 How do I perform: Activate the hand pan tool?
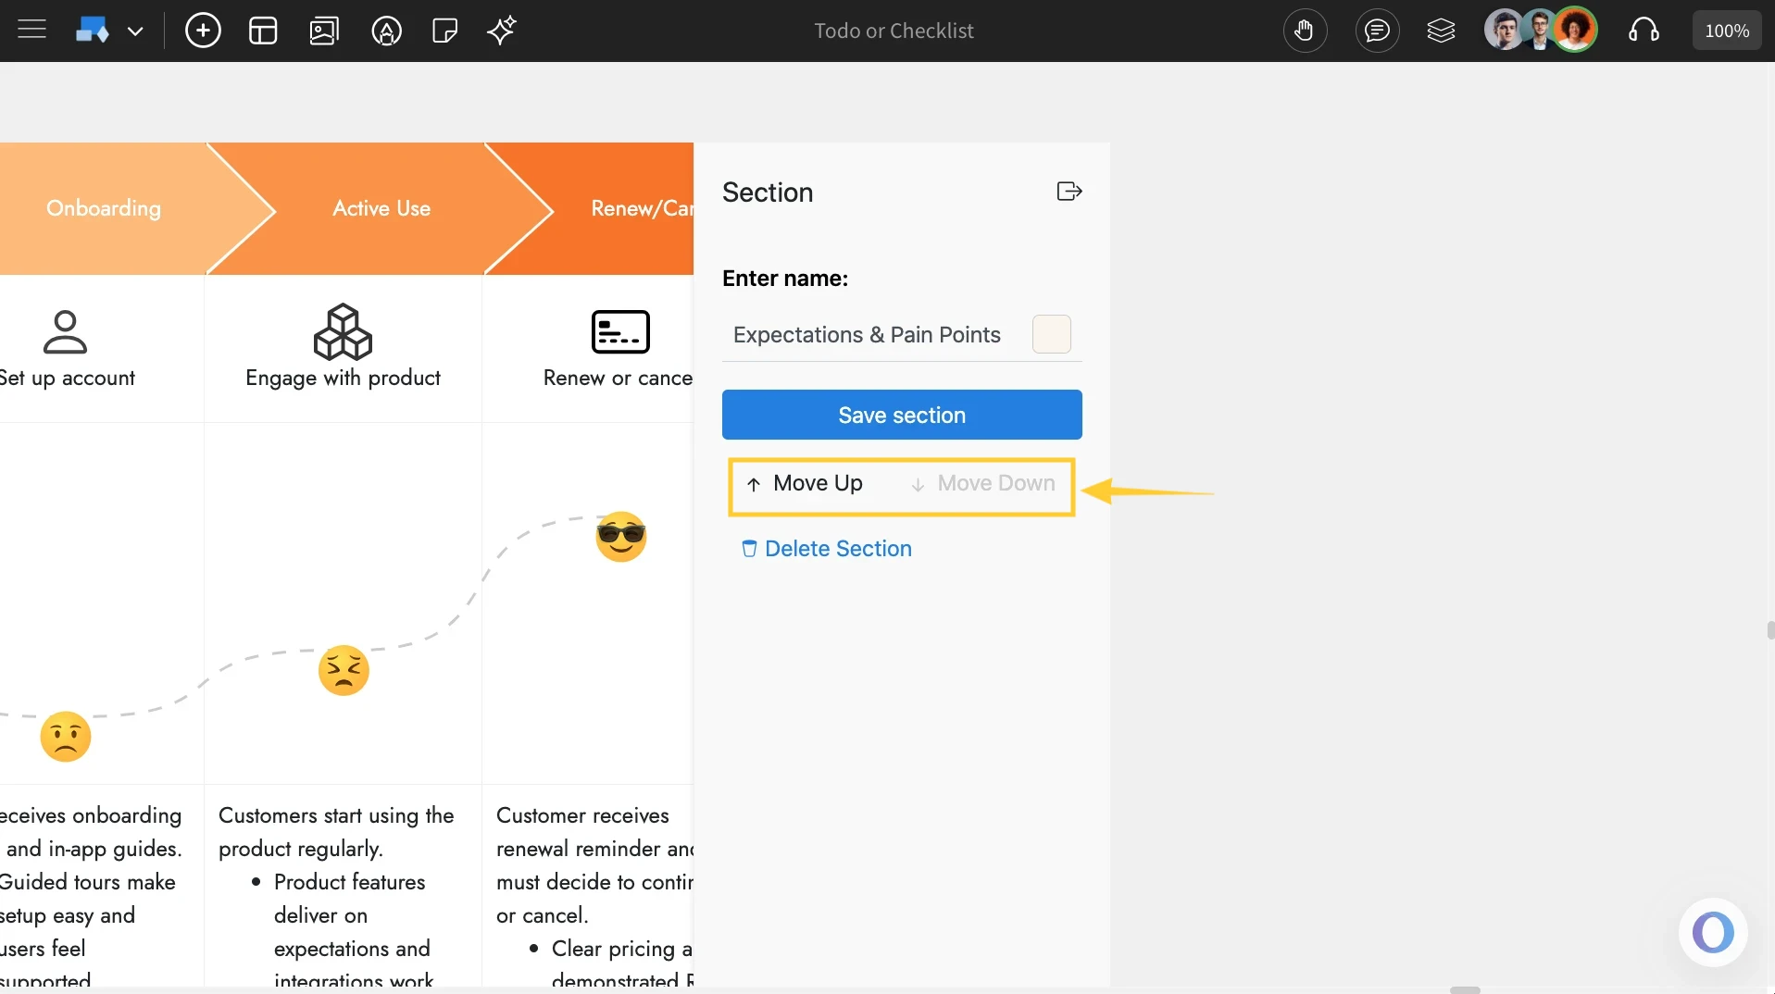click(x=1305, y=30)
